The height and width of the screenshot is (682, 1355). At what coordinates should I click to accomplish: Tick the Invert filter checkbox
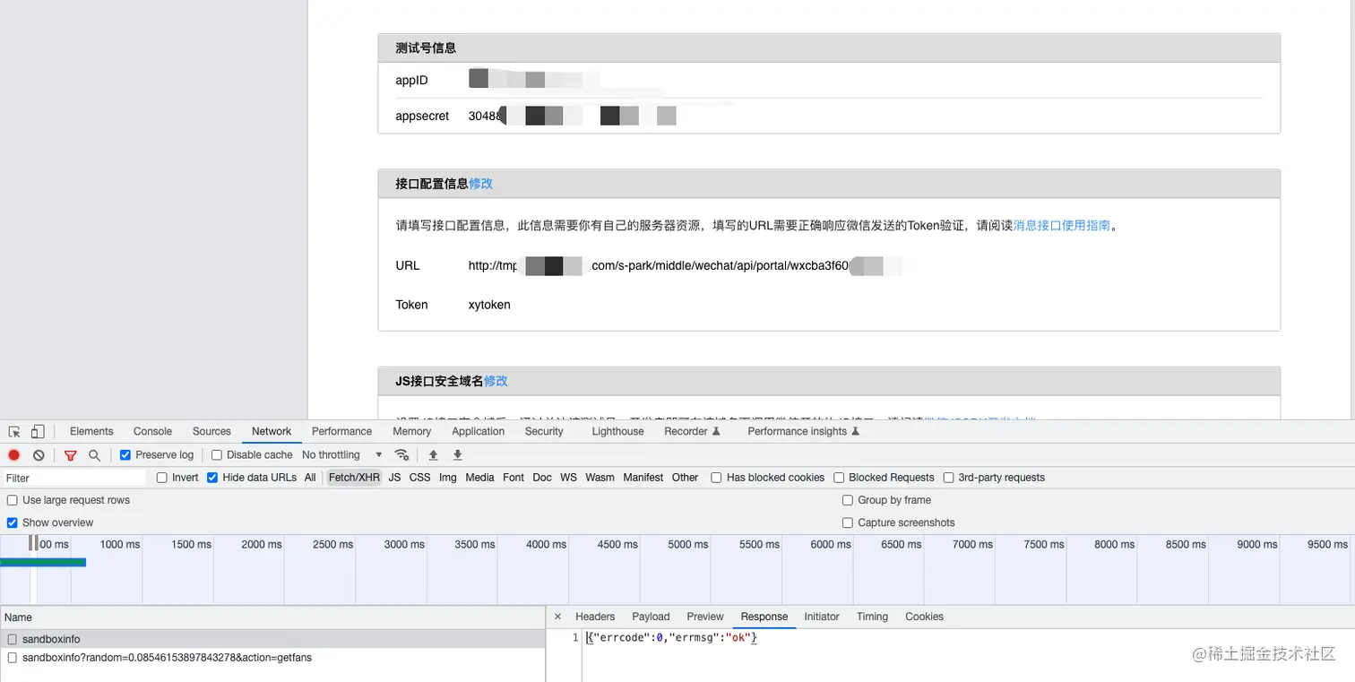tap(162, 478)
